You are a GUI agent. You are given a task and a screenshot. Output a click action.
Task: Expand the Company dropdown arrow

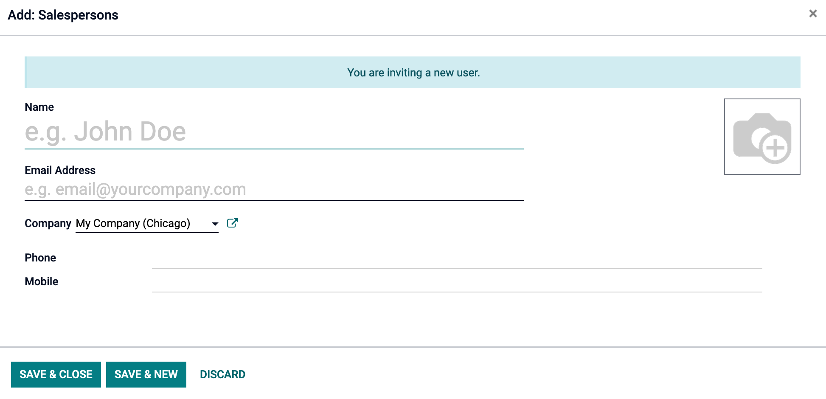point(215,224)
